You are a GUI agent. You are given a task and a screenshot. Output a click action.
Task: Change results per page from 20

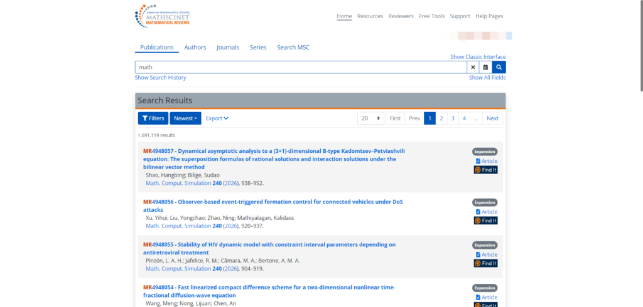coord(370,118)
